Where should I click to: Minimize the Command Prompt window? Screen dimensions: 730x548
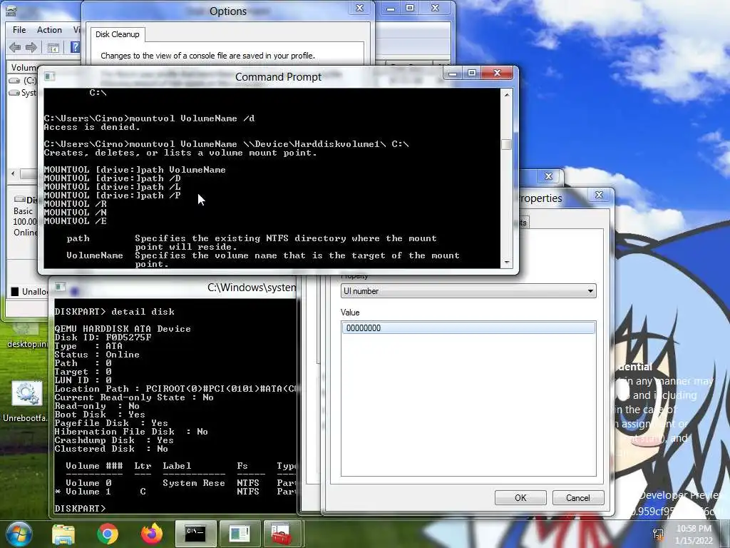(x=453, y=73)
